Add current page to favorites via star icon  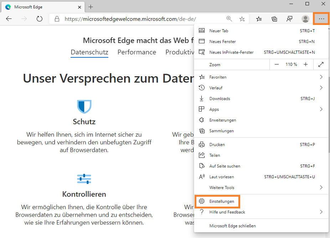point(242,19)
